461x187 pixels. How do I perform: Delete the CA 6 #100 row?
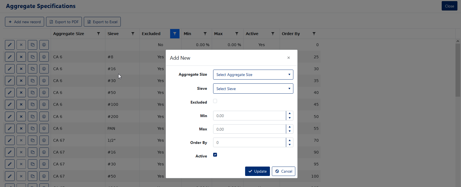[21, 104]
